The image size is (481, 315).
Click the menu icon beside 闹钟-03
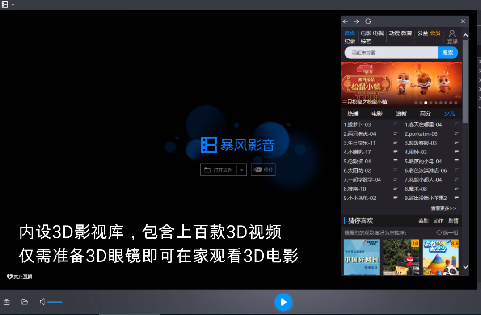[x=456, y=152]
